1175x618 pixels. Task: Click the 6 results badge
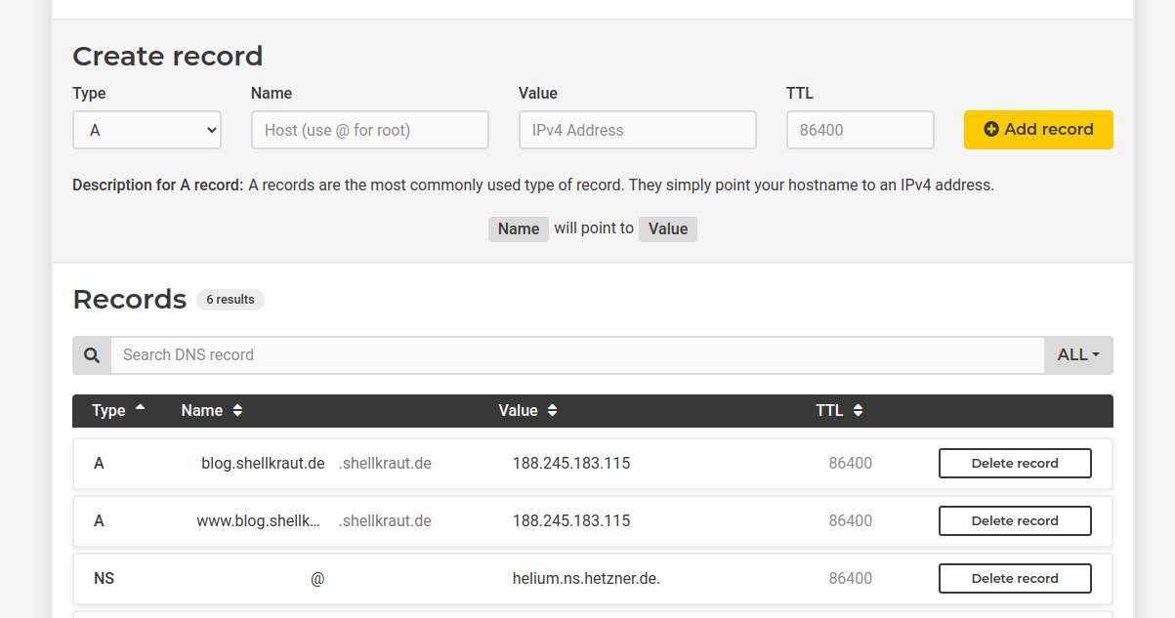231,300
